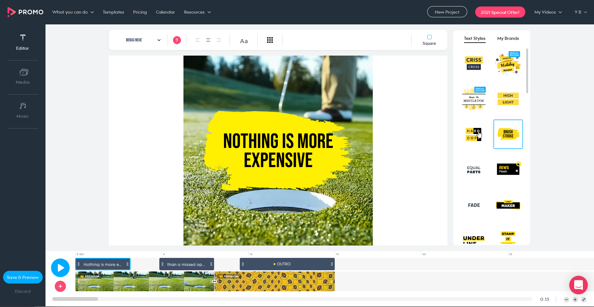Viewport: 594px width, 307px height.
Task: Open the Bebas Neue font dropdown
Action: [x=142, y=40]
